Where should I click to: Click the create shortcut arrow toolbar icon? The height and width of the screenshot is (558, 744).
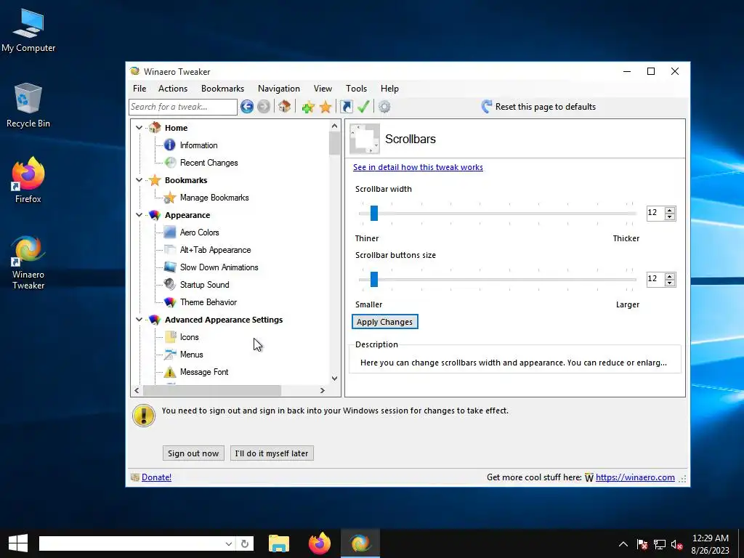(x=347, y=107)
